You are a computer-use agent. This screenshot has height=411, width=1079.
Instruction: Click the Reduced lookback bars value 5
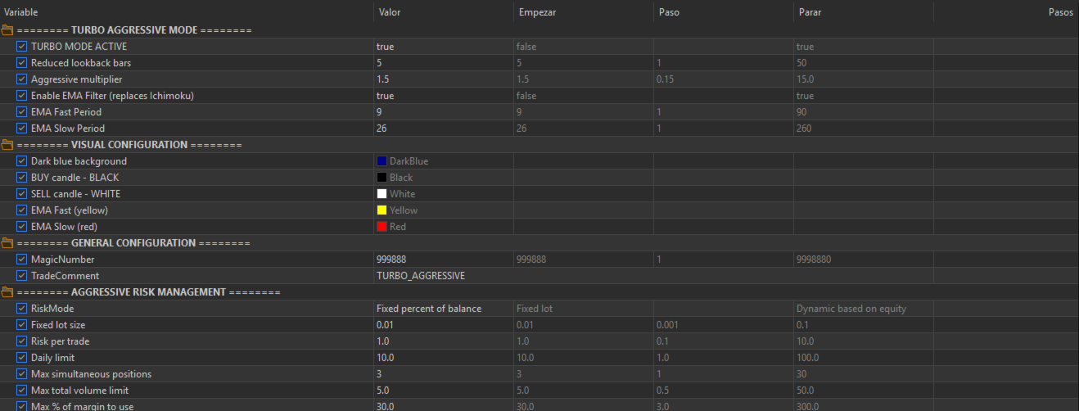tap(379, 63)
